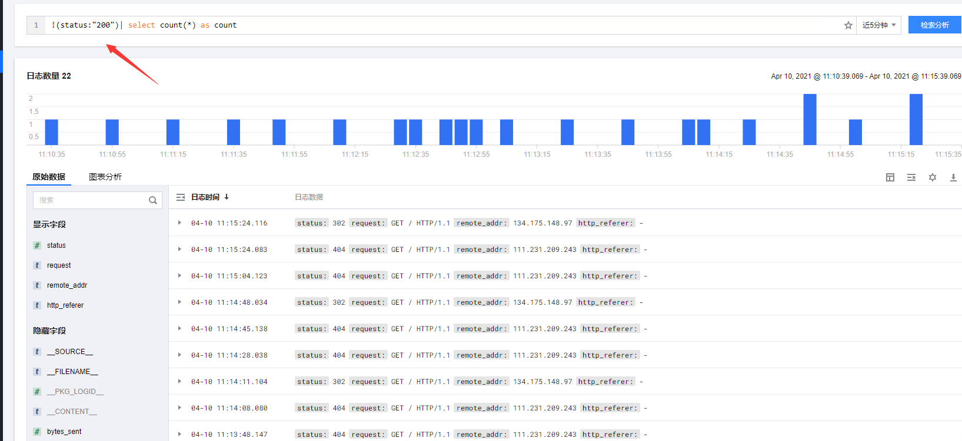Viewport: 962px width, 441px height.
Task: Click into the query input field
Action: [441, 25]
